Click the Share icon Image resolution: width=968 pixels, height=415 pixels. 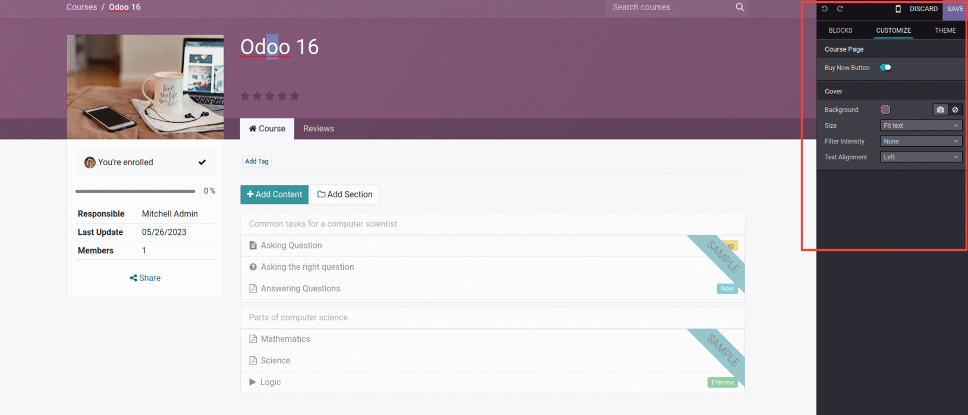[x=133, y=278]
